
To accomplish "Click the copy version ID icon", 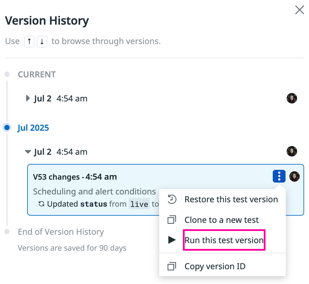I will click(172, 266).
